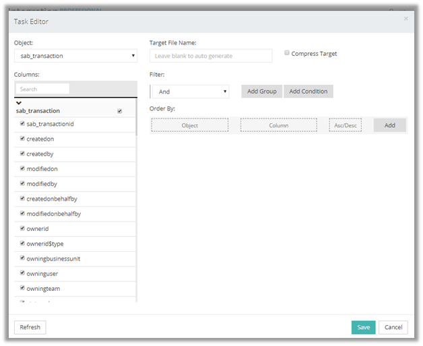Viewport: 423px width, 346px height.
Task: Uncheck the owningbusinessunit column
Action: pyautogui.click(x=22, y=258)
